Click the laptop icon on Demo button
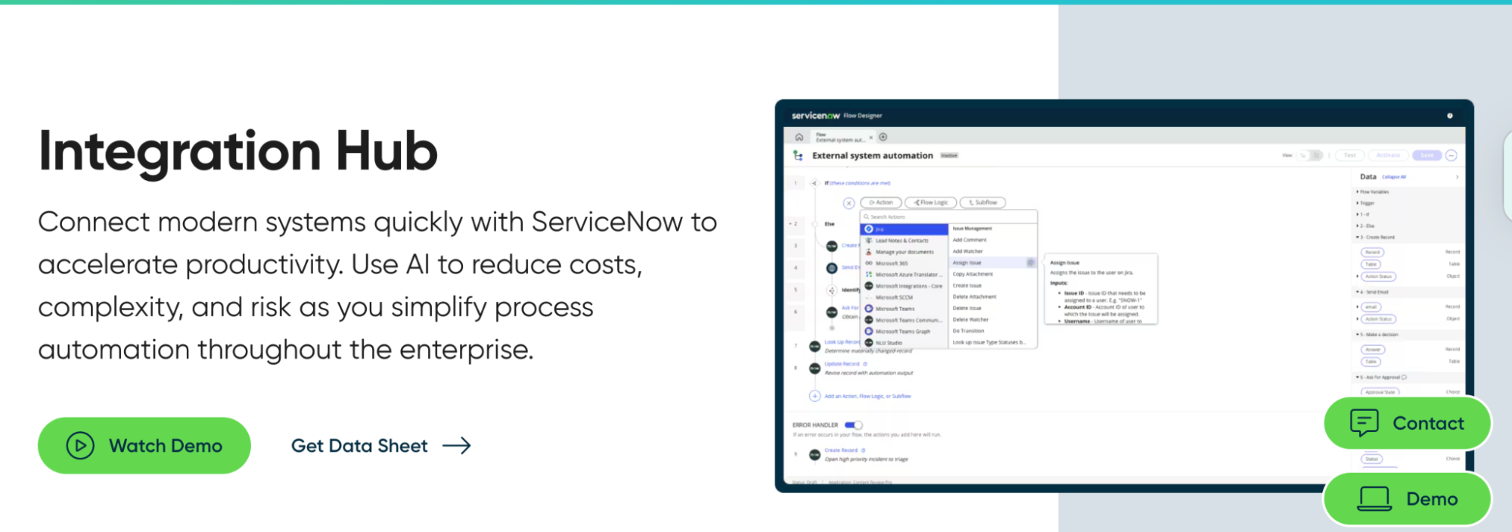1512x532 pixels. 1374,499
